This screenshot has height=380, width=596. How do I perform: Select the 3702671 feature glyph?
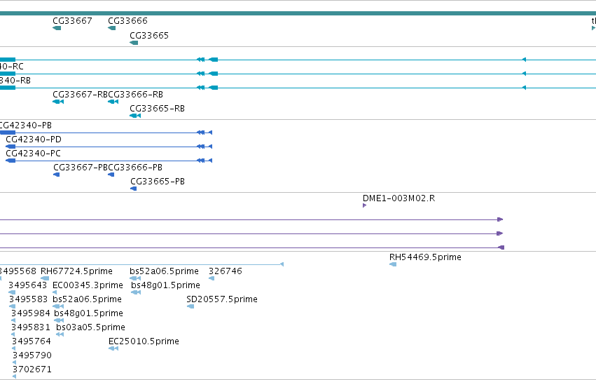coord(15,376)
